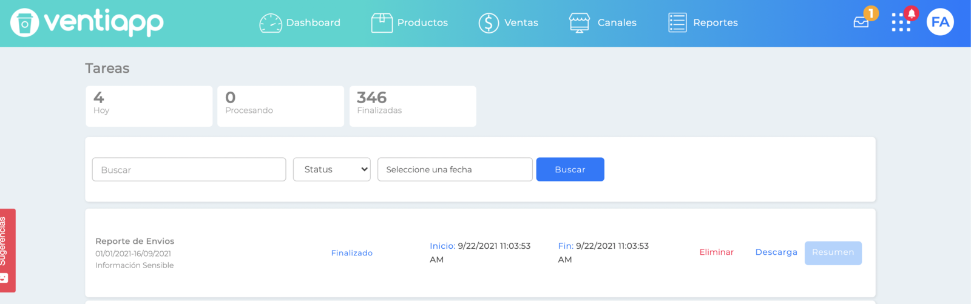This screenshot has height=304, width=971.
Task: Click the Tareas page heading
Action: 107,68
